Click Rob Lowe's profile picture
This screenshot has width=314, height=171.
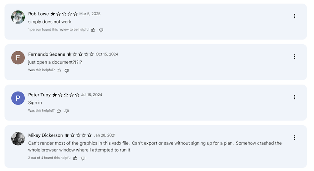coord(18,17)
